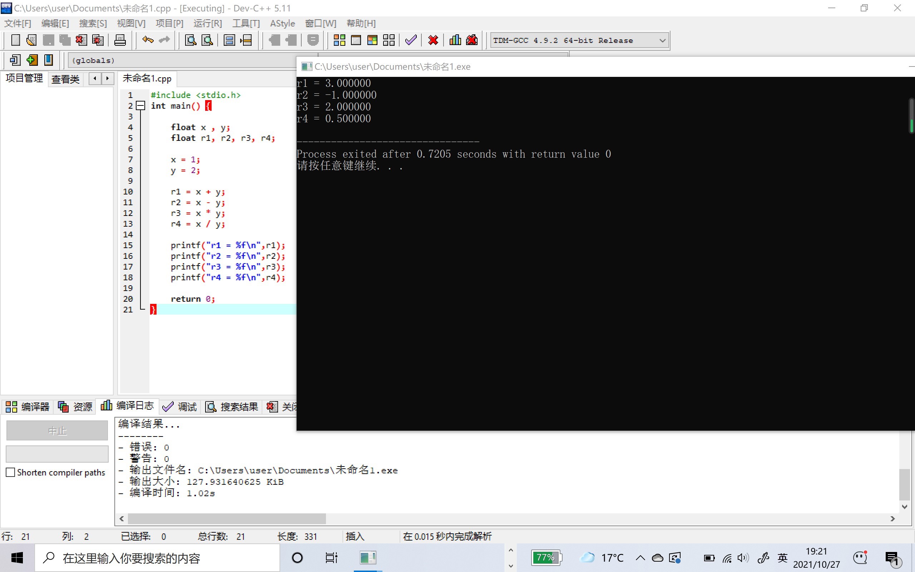Click the Profile analysis bar chart icon
Viewport: 915px width, 572px height.
(455, 40)
